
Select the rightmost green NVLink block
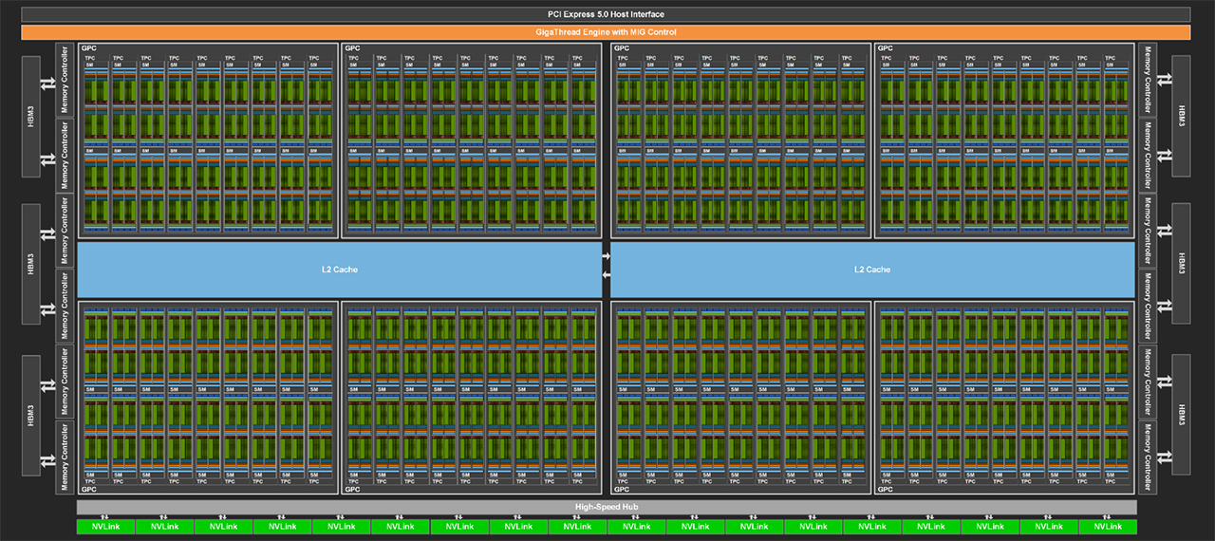pos(1107,527)
